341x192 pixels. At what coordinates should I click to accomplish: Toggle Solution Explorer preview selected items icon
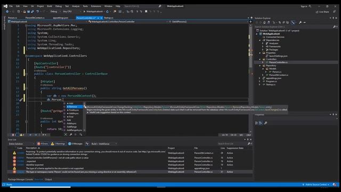click(293, 22)
